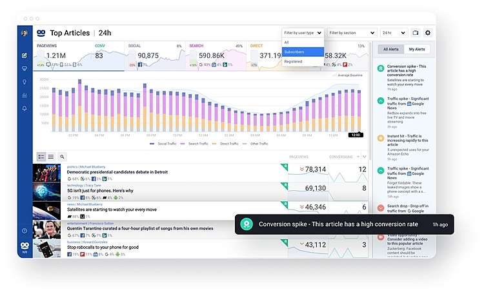Switch to the My Alerts tab
484x294 pixels.
[x=416, y=49]
